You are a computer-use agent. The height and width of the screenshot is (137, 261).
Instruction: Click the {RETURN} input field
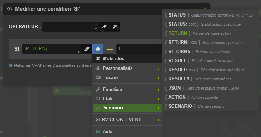click(x=52, y=49)
